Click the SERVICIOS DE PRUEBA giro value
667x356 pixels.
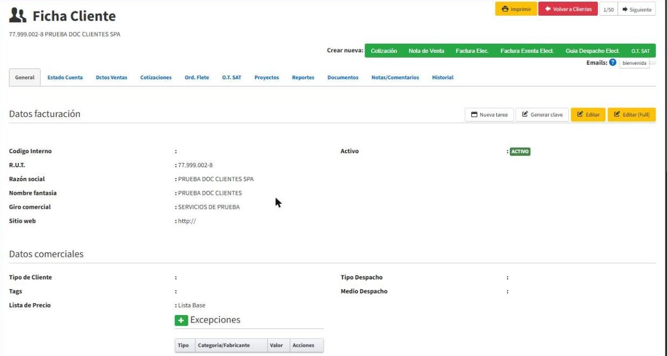tap(209, 207)
